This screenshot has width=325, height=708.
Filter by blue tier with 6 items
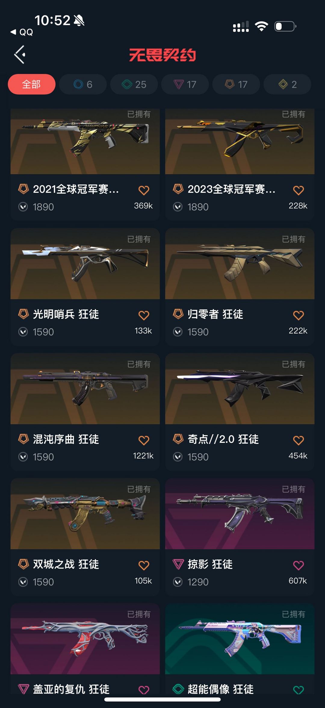click(x=83, y=84)
